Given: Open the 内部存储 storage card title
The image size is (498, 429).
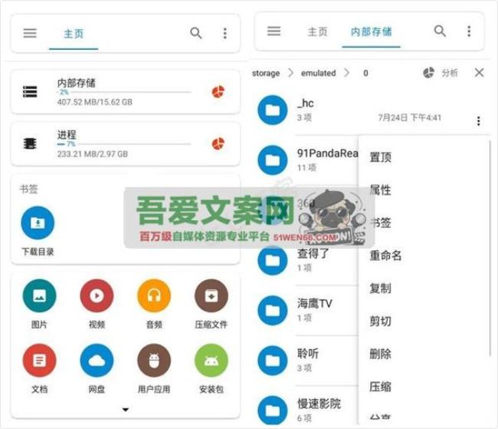Looking at the screenshot, I should [x=76, y=83].
